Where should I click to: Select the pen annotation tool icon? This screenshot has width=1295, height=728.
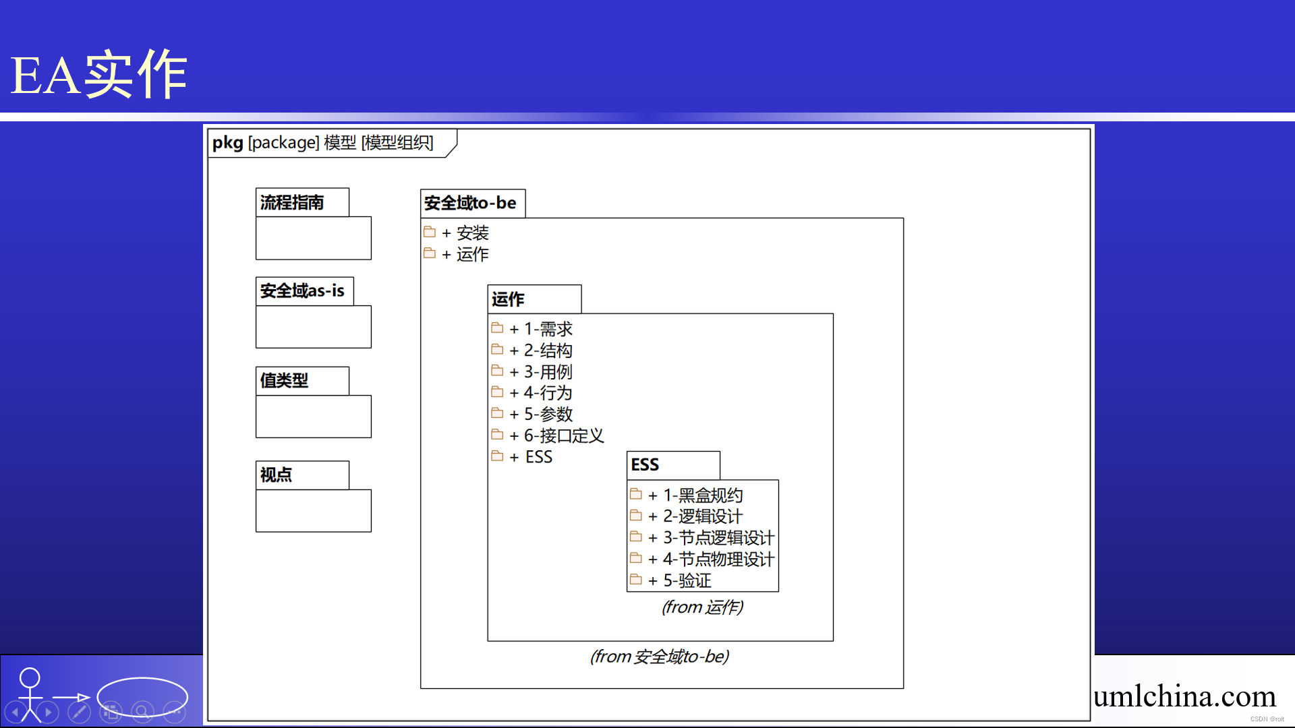[x=79, y=711]
